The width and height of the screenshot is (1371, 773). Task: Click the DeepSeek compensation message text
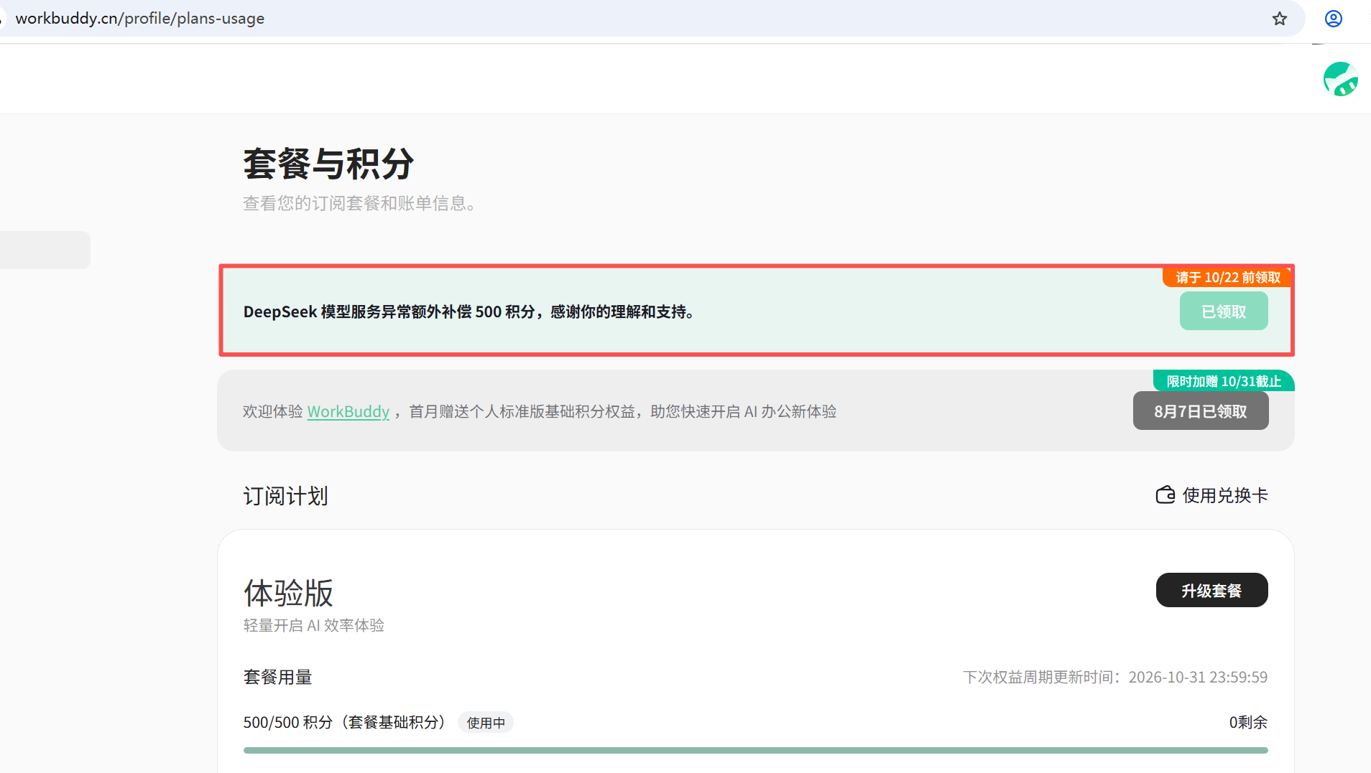(x=468, y=311)
